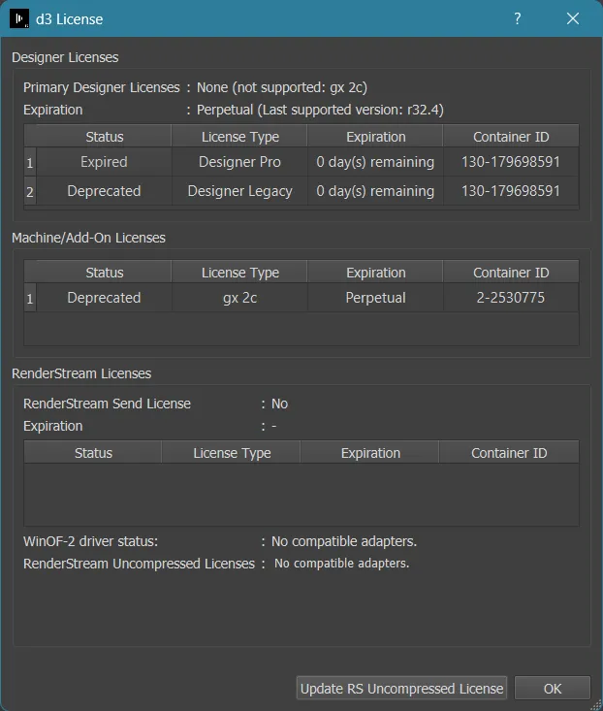Select Container ID header in RenderStream table
This screenshot has height=711, width=603.
click(509, 453)
